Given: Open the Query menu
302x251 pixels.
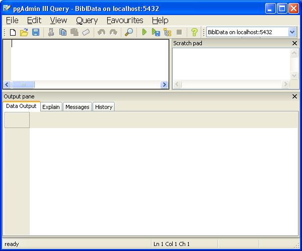Looking at the screenshot, I should point(87,21).
